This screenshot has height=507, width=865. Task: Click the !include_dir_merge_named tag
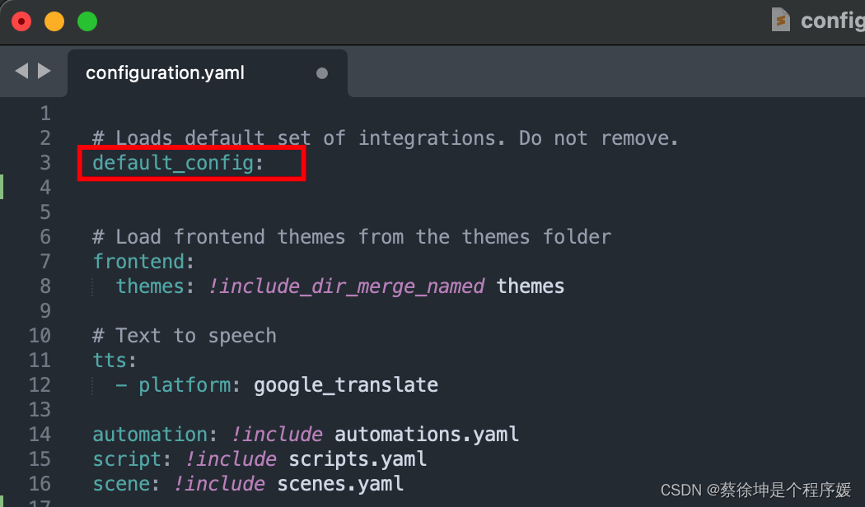tap(347, 286)
